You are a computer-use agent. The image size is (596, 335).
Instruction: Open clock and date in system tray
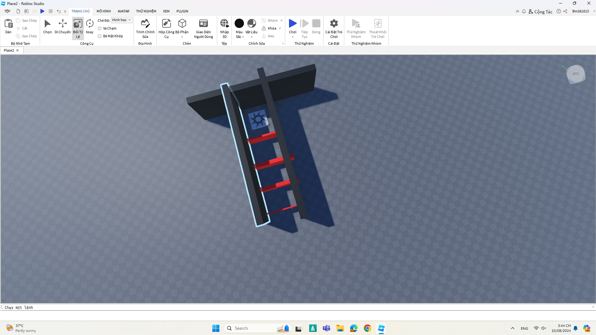(x=561, y=328)
